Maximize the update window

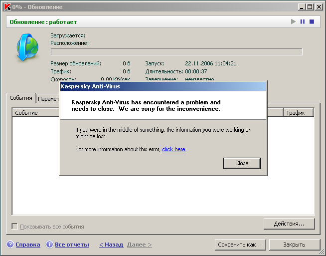(x=310, y=7)
